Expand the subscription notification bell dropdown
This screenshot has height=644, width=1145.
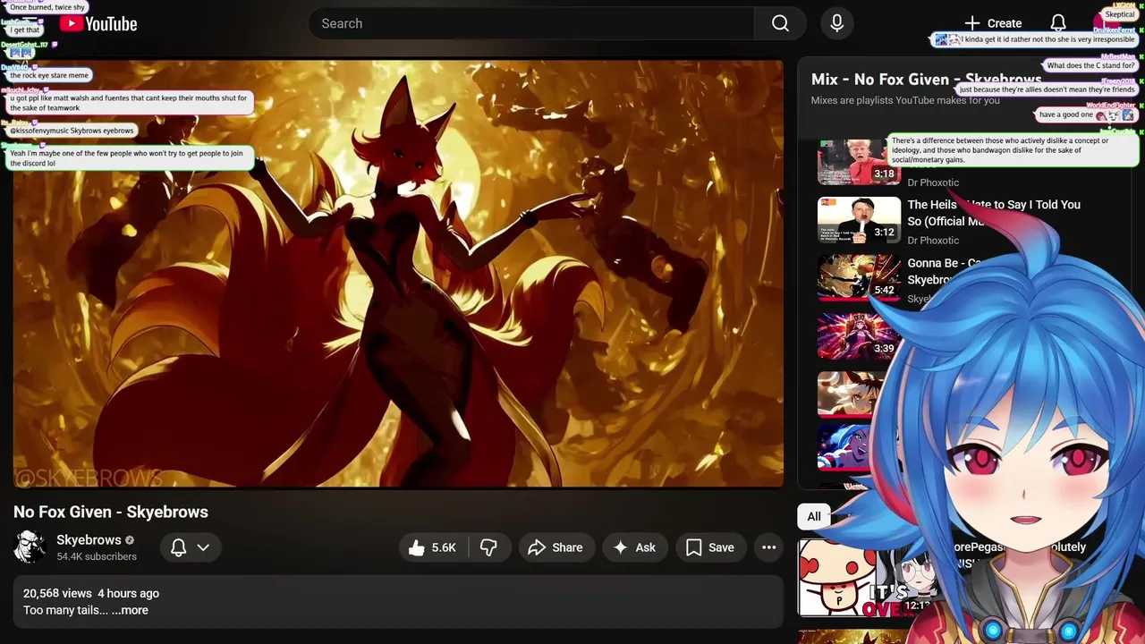[x=191, y=547]
